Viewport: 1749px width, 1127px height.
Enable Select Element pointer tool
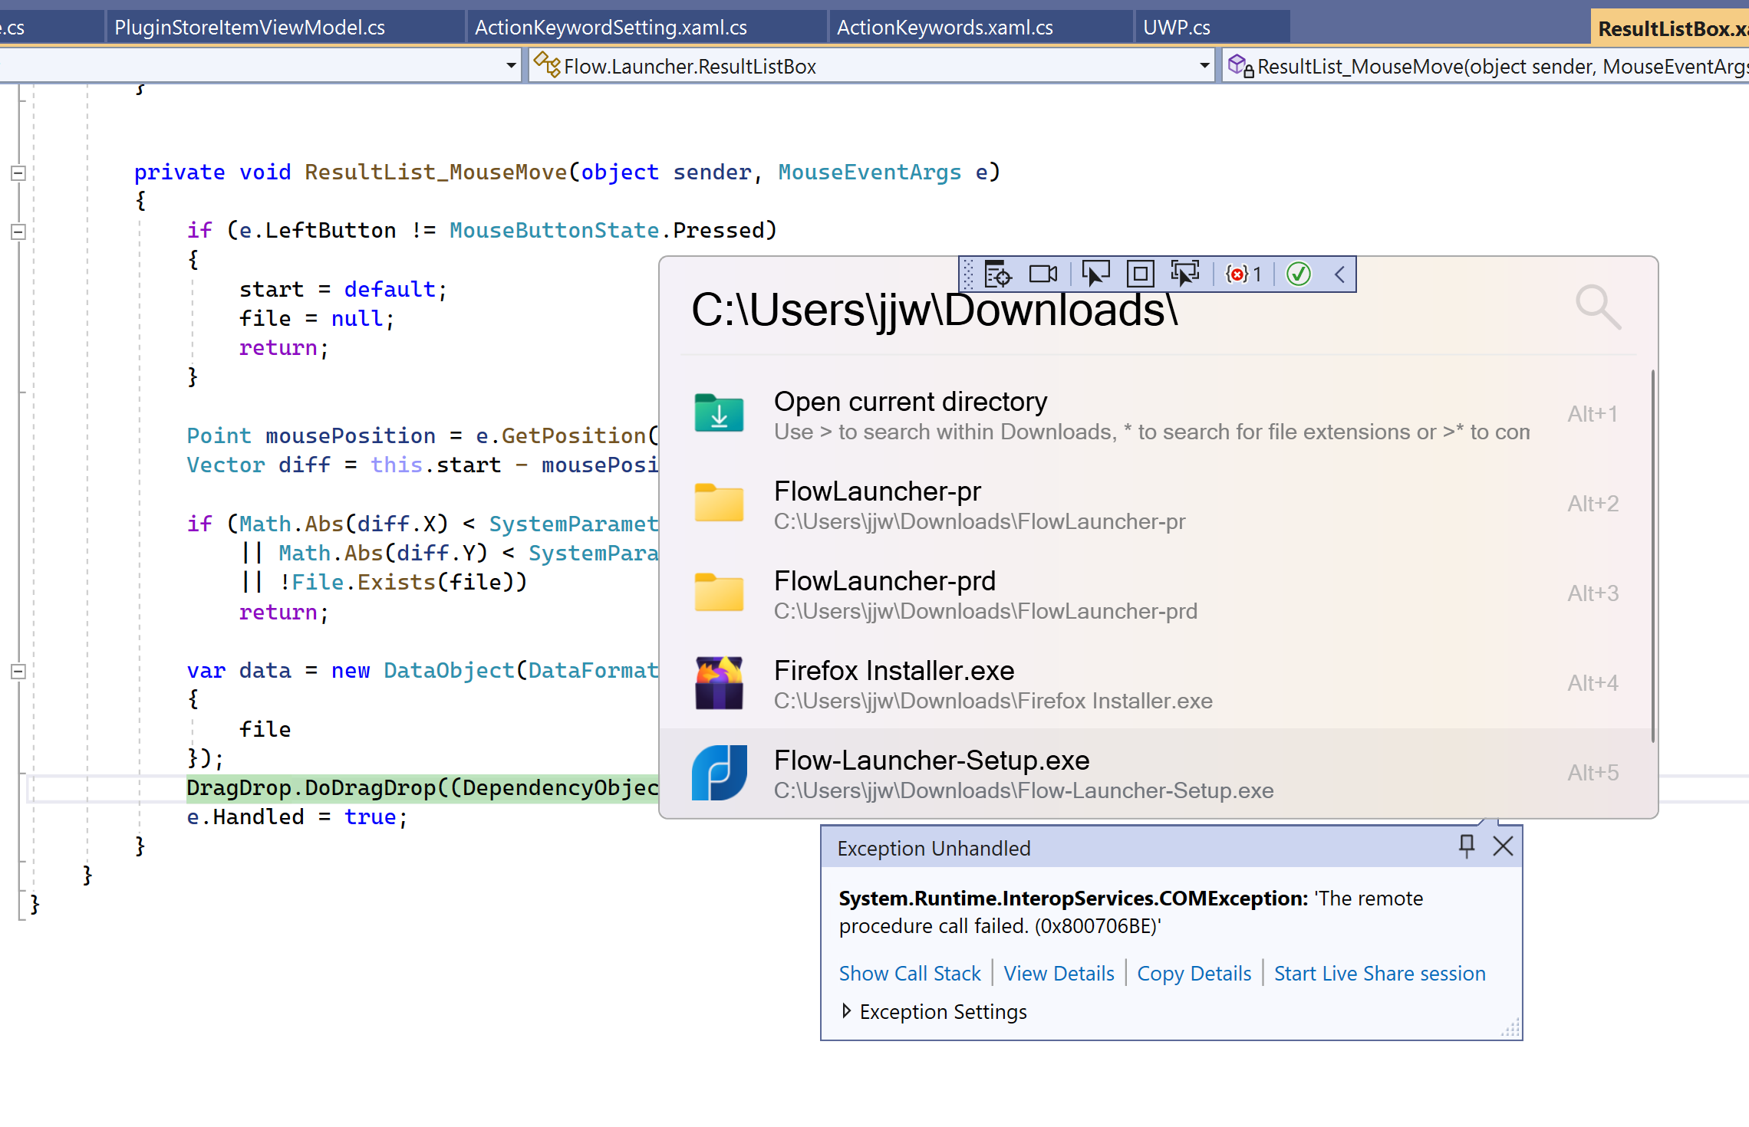[x=1095, y=274]
